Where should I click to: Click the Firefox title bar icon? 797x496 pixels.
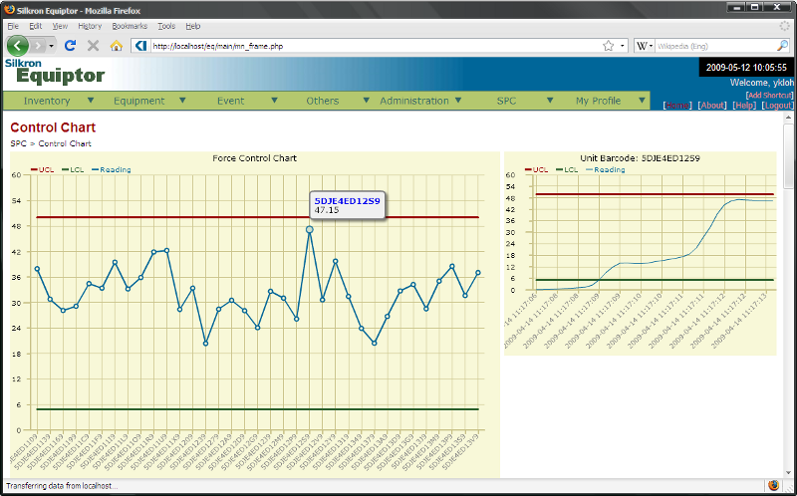pos(9,10)
